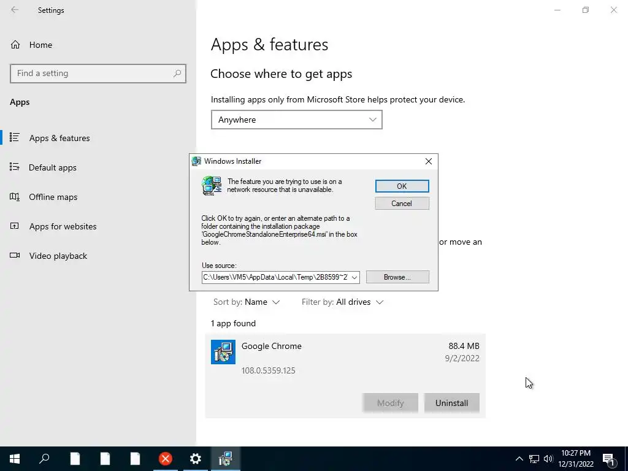628x471 pixels.
Task: Switch to Windows Installer taskbar icon
Action: pos(226,459)
